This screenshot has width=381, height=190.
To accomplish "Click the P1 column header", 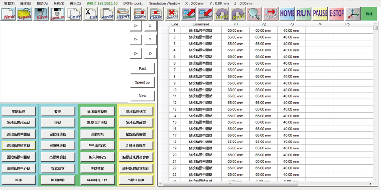I will (x=235, y=25).
